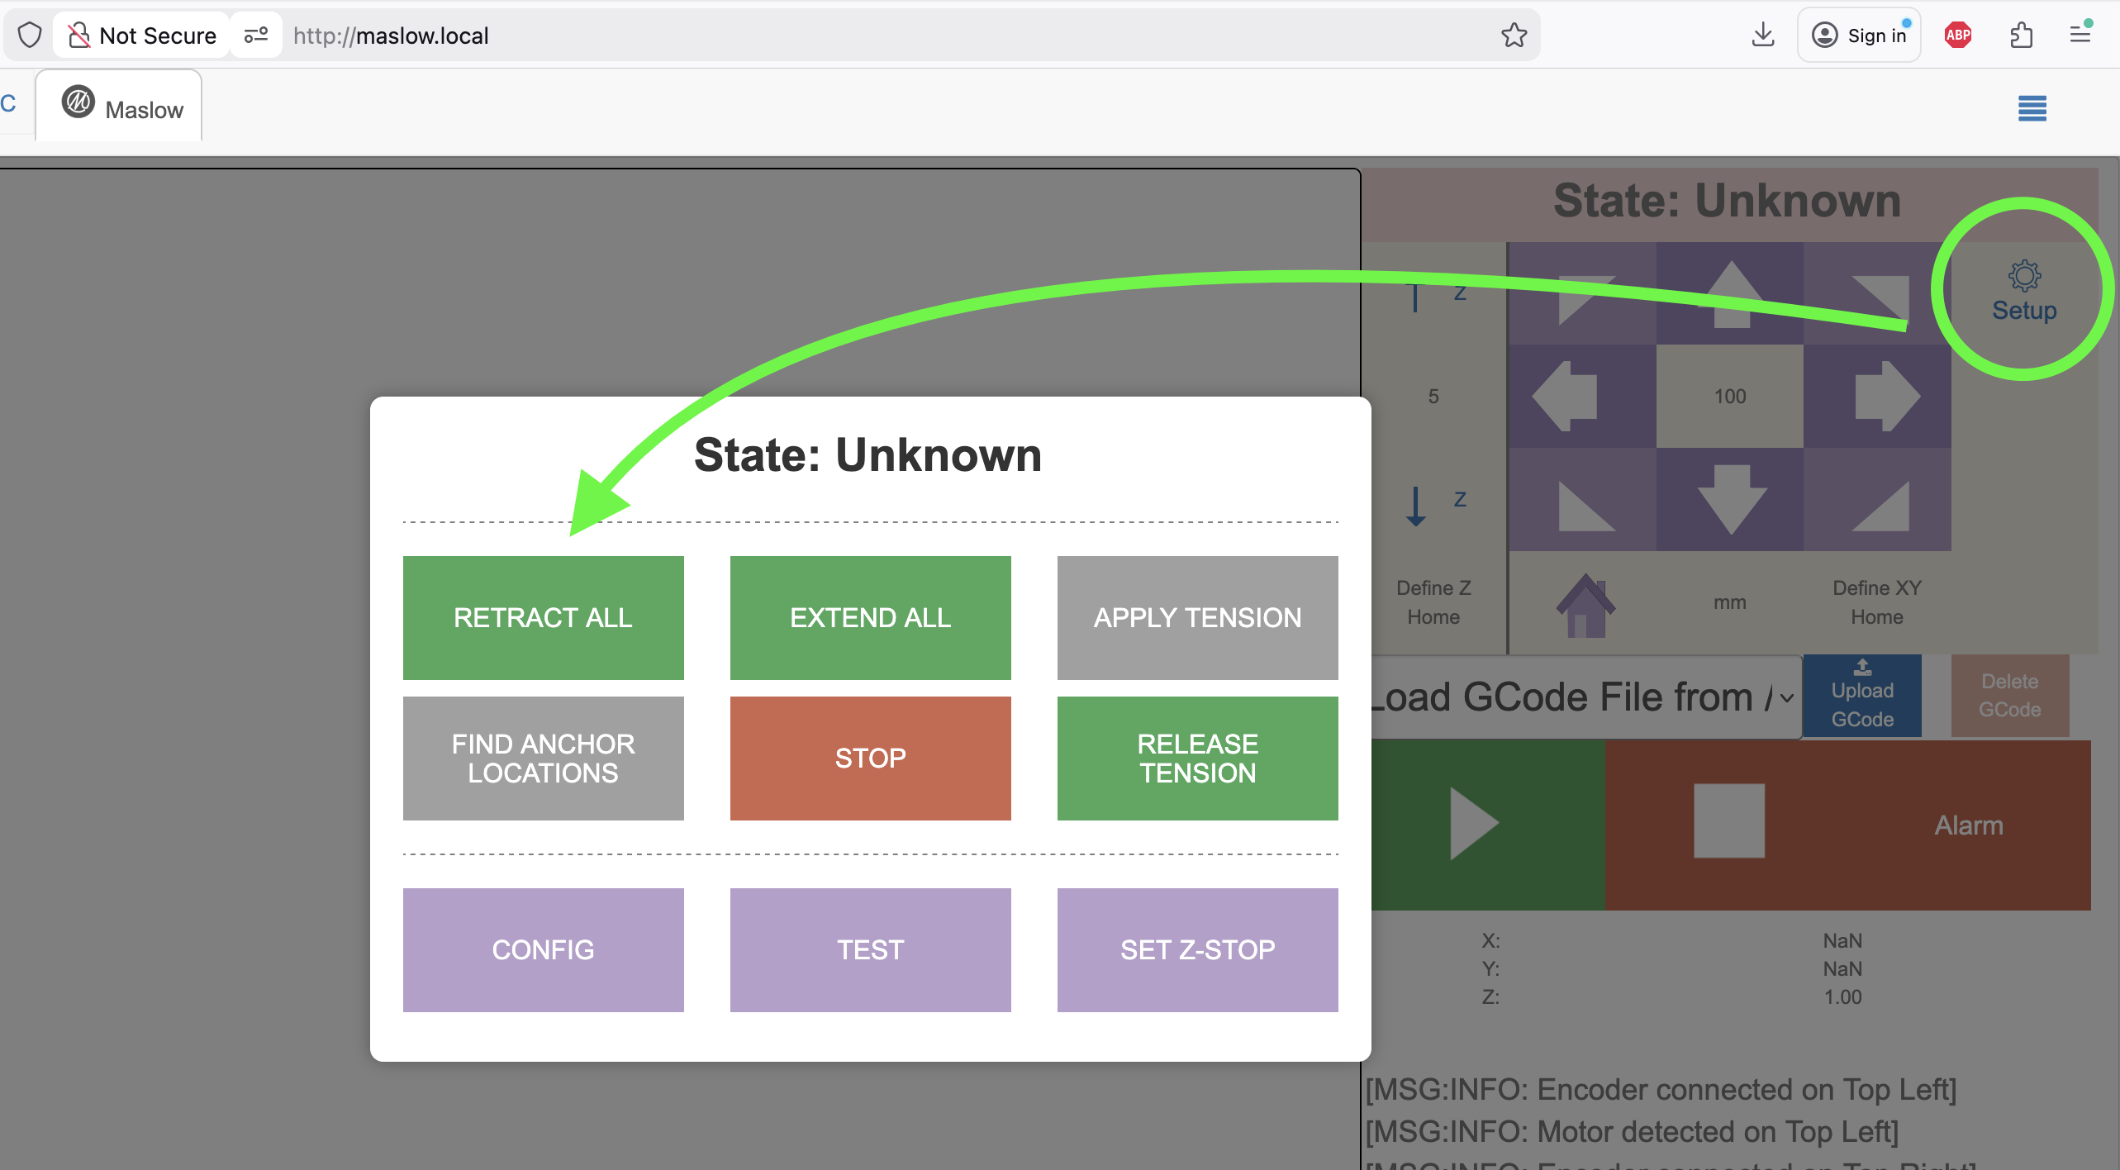The height and width of the screenshot is (1170, 2120).
Task: Click the AdBlock Plus extension icon
Action: [1957, 36]
